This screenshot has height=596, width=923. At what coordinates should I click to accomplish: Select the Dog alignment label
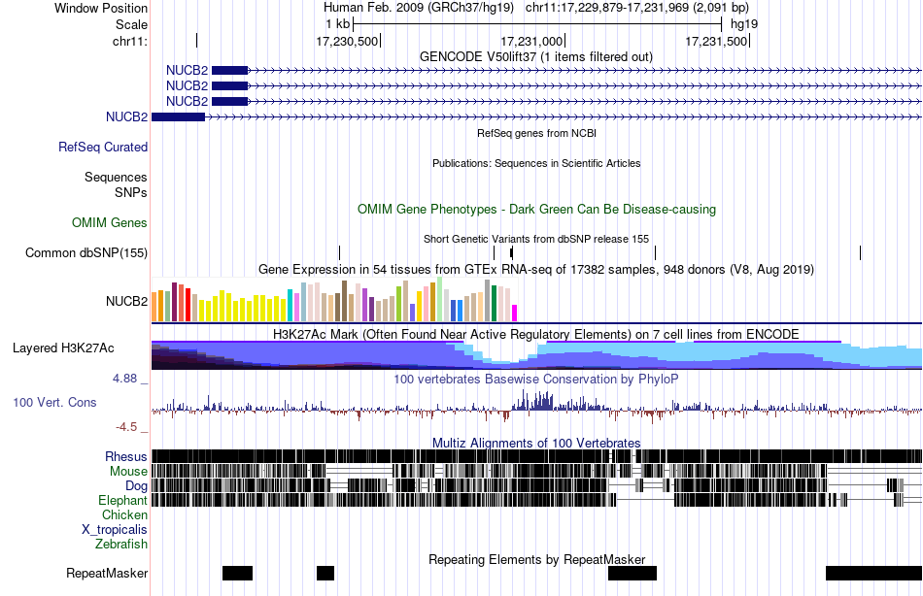[136, 486]
